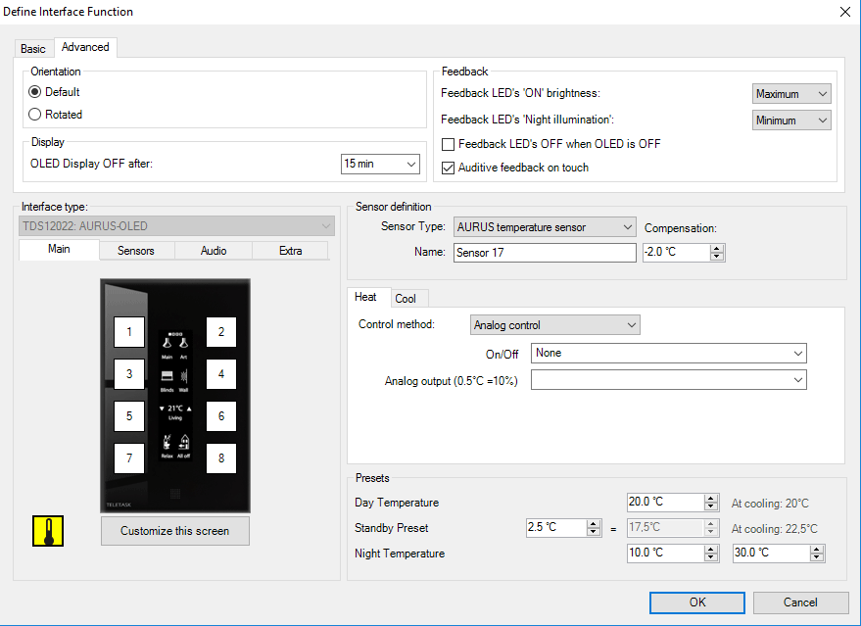Select panel button 7 next to Relax
Viewport: 861px width, 626px height.
pos(129,457)
